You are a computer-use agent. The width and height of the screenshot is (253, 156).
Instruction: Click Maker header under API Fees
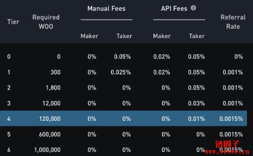point(162,36)
